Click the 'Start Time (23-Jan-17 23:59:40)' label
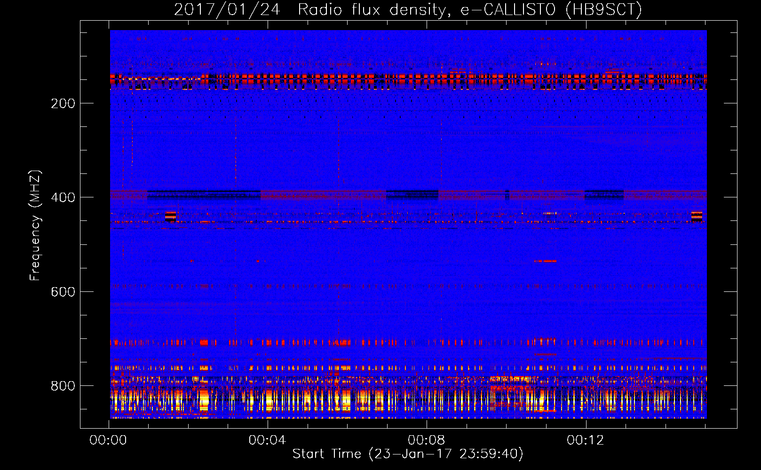The image size is (761, 470). point(408,454)
